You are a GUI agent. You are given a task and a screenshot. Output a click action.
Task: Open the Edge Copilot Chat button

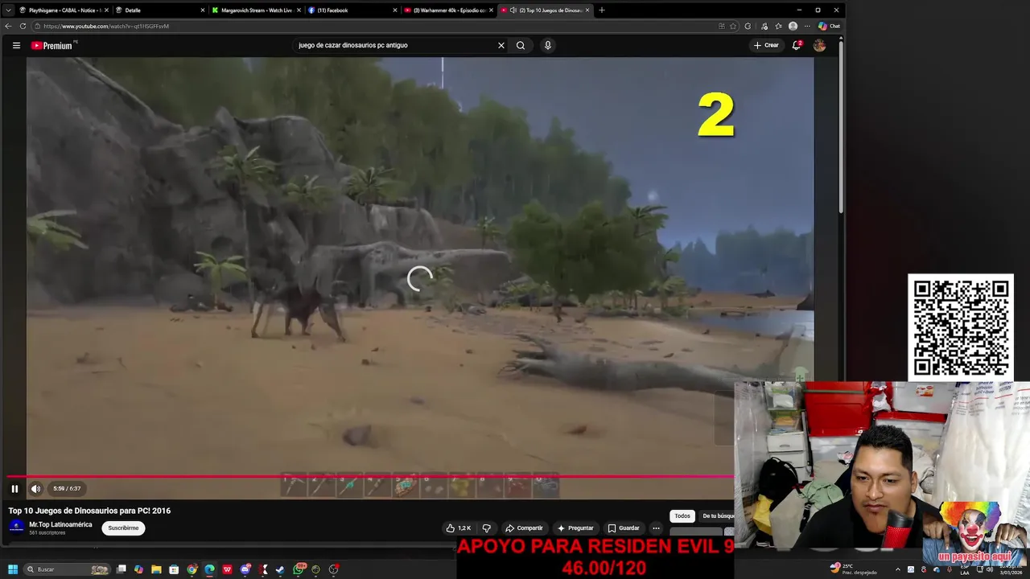click(829, 26)
